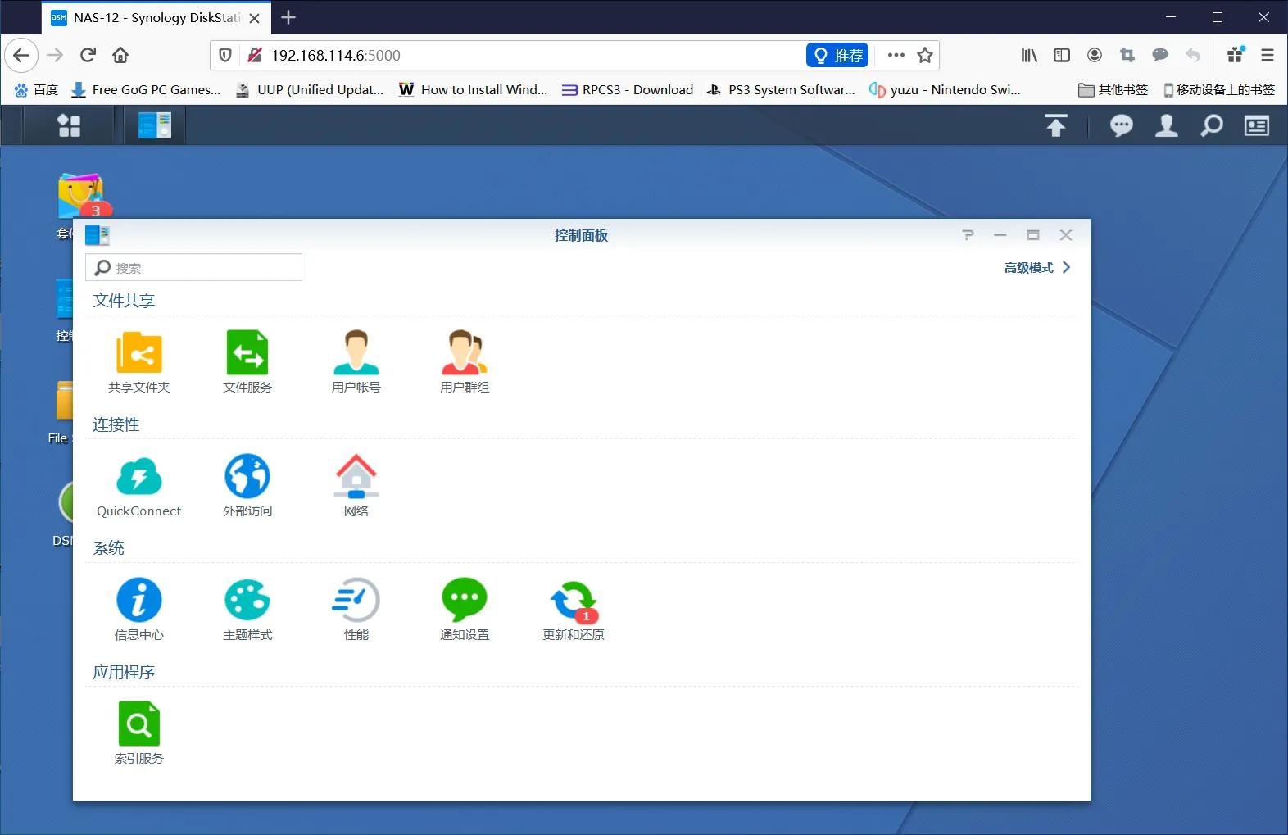Bookmark this page with the star

pos(925,55)
